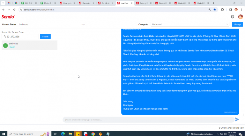Expand the Change to Outbound dropdown
Image resolution: width=245 pixels, height=136 pixels.
[x=190, y=24]
